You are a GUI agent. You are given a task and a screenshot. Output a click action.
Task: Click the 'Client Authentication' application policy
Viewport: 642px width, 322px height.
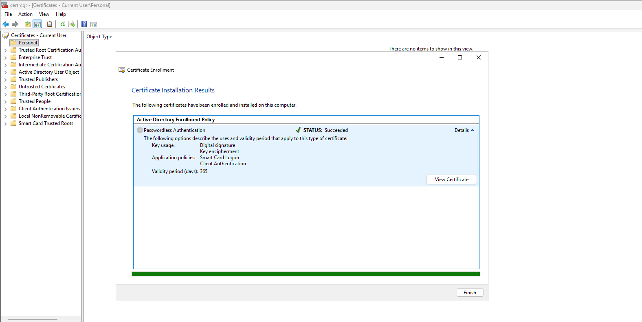223,164
